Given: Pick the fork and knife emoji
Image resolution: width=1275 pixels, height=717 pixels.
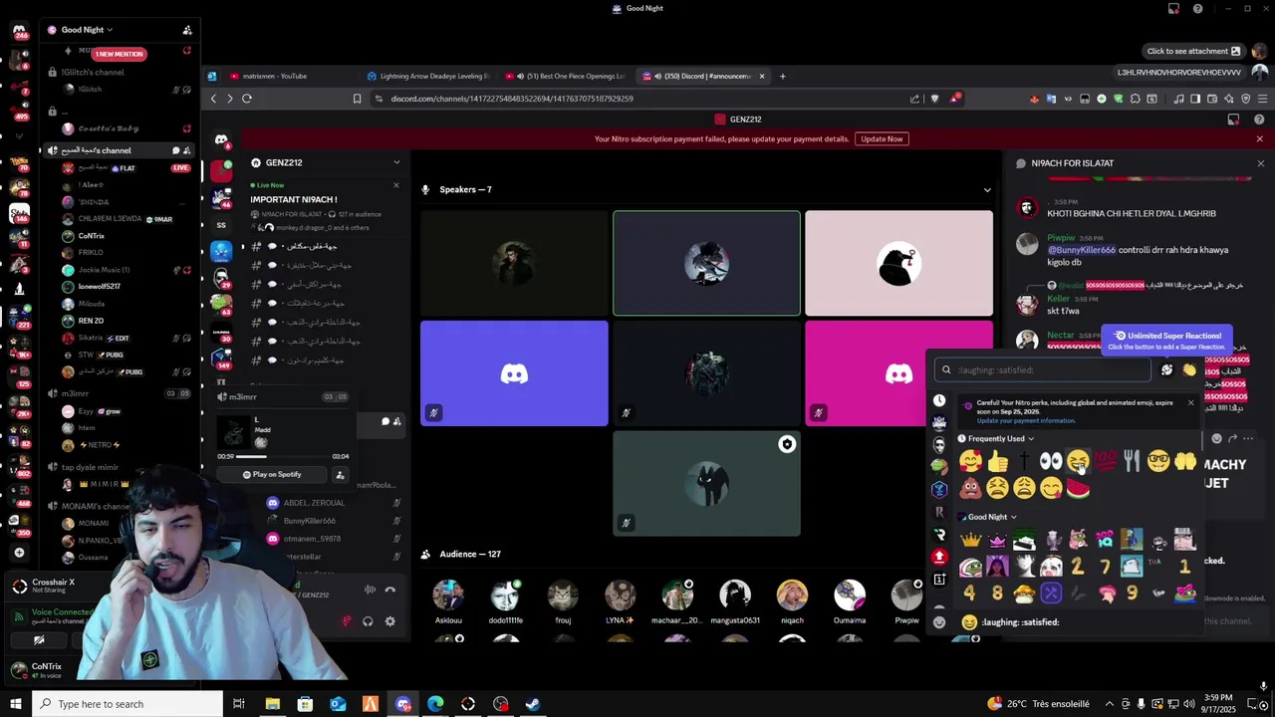Looking at the screenshot, I should (1132, 461).
